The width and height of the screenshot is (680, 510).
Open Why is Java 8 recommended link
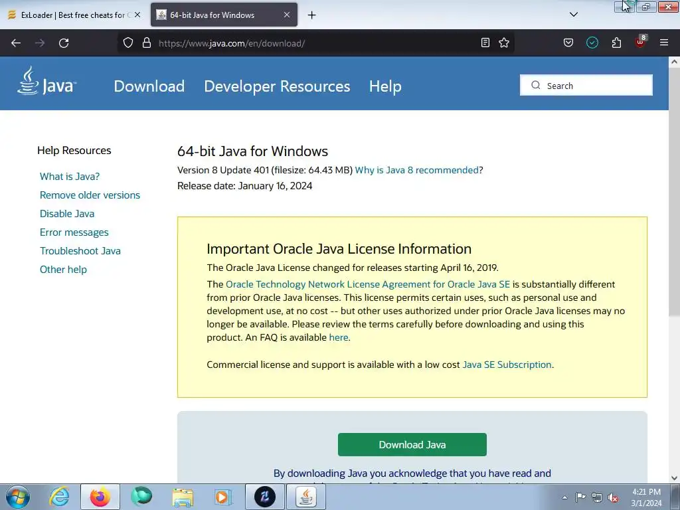coord(417,170)
